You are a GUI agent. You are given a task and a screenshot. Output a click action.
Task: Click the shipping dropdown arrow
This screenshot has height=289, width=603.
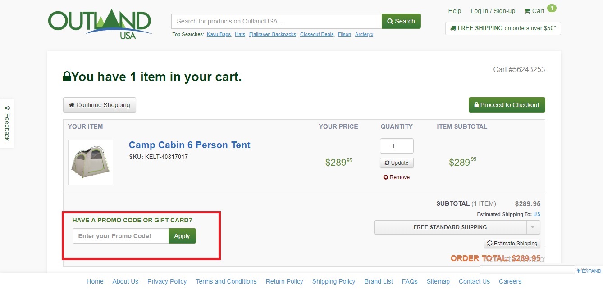pos(533,227)
